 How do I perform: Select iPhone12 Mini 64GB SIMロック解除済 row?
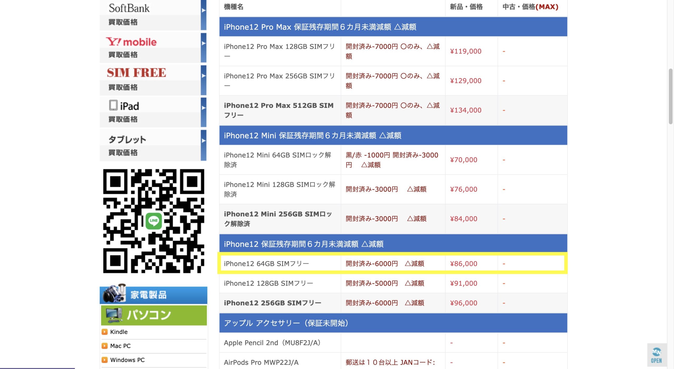(393, 160)
